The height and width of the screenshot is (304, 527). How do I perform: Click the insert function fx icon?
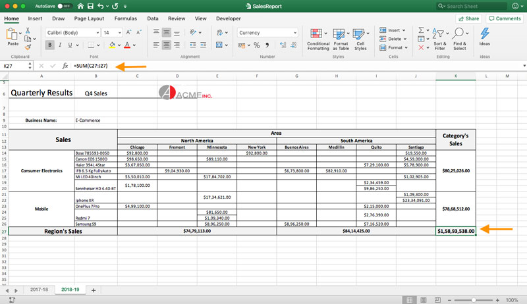click(x=65, y=66)
